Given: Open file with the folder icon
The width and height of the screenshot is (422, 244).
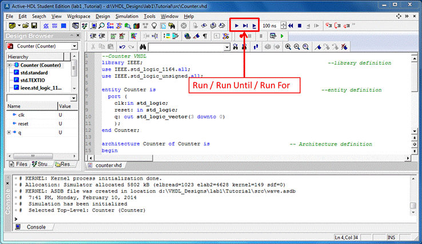Looking at the screenshot, I should (26, 26).
